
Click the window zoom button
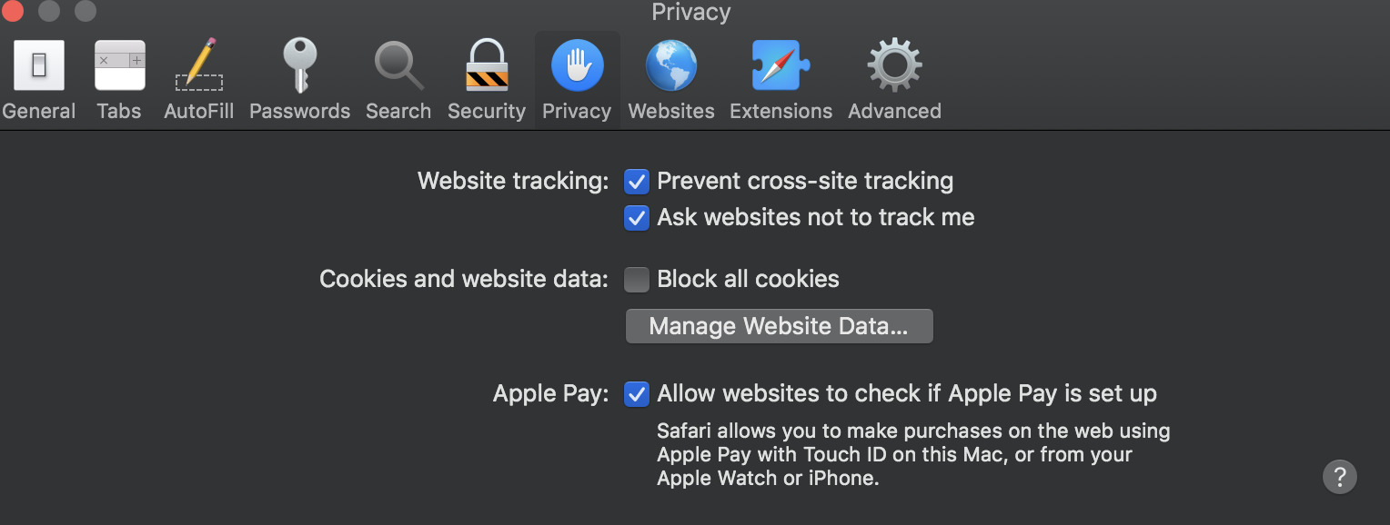(x=85, y=11)
